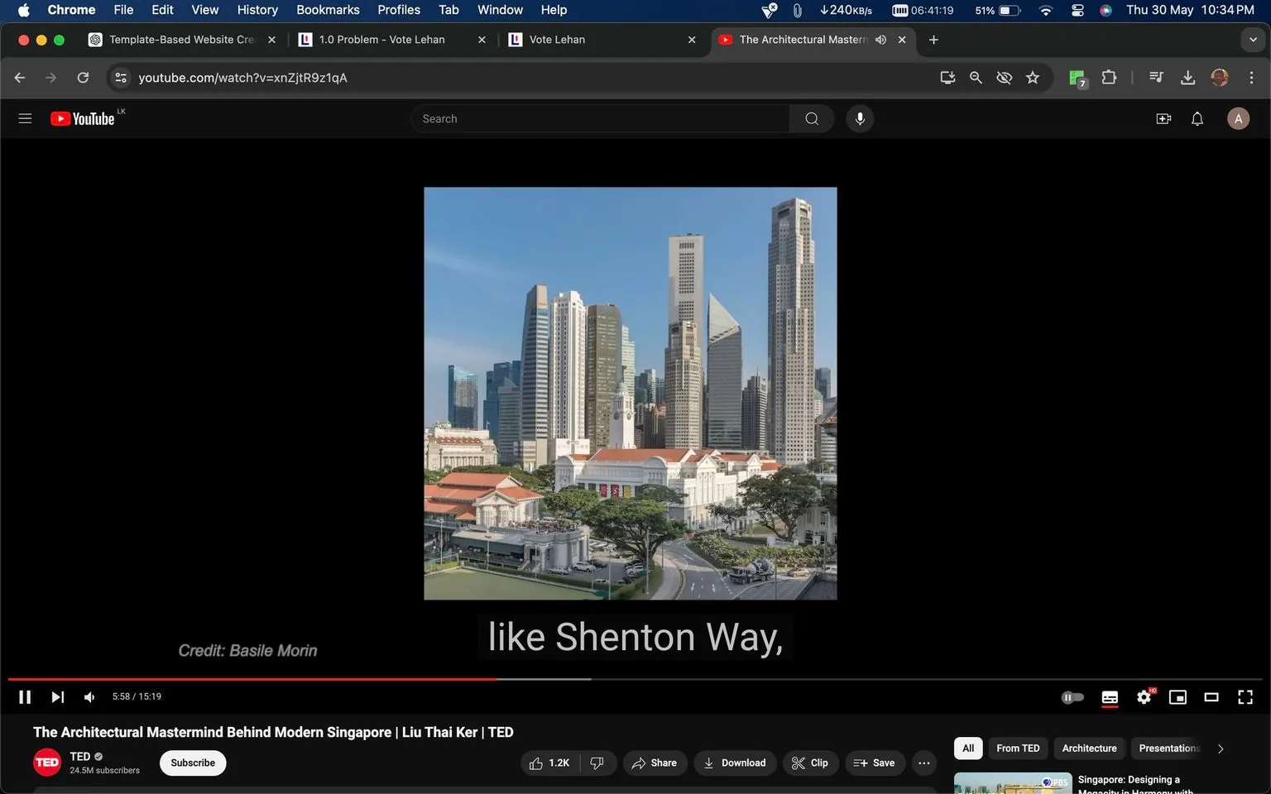Open YouTube voice search microphone
Image resolution: width=1271 pixels, height=794 pixels.
(860, 118)
